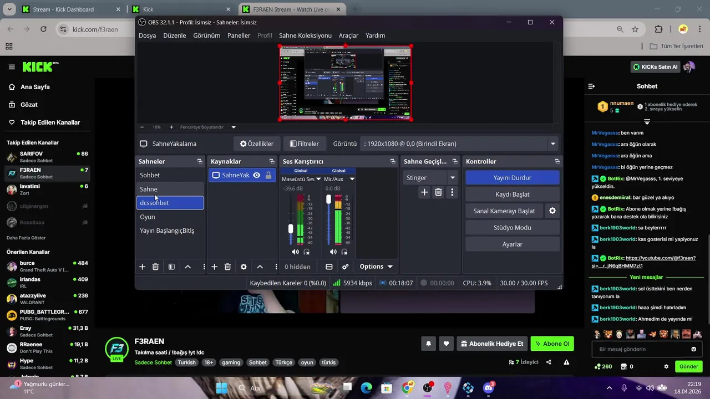Open advanced audio properties gears in mixer
710x399 pixels.
click(x=345, y=267)
